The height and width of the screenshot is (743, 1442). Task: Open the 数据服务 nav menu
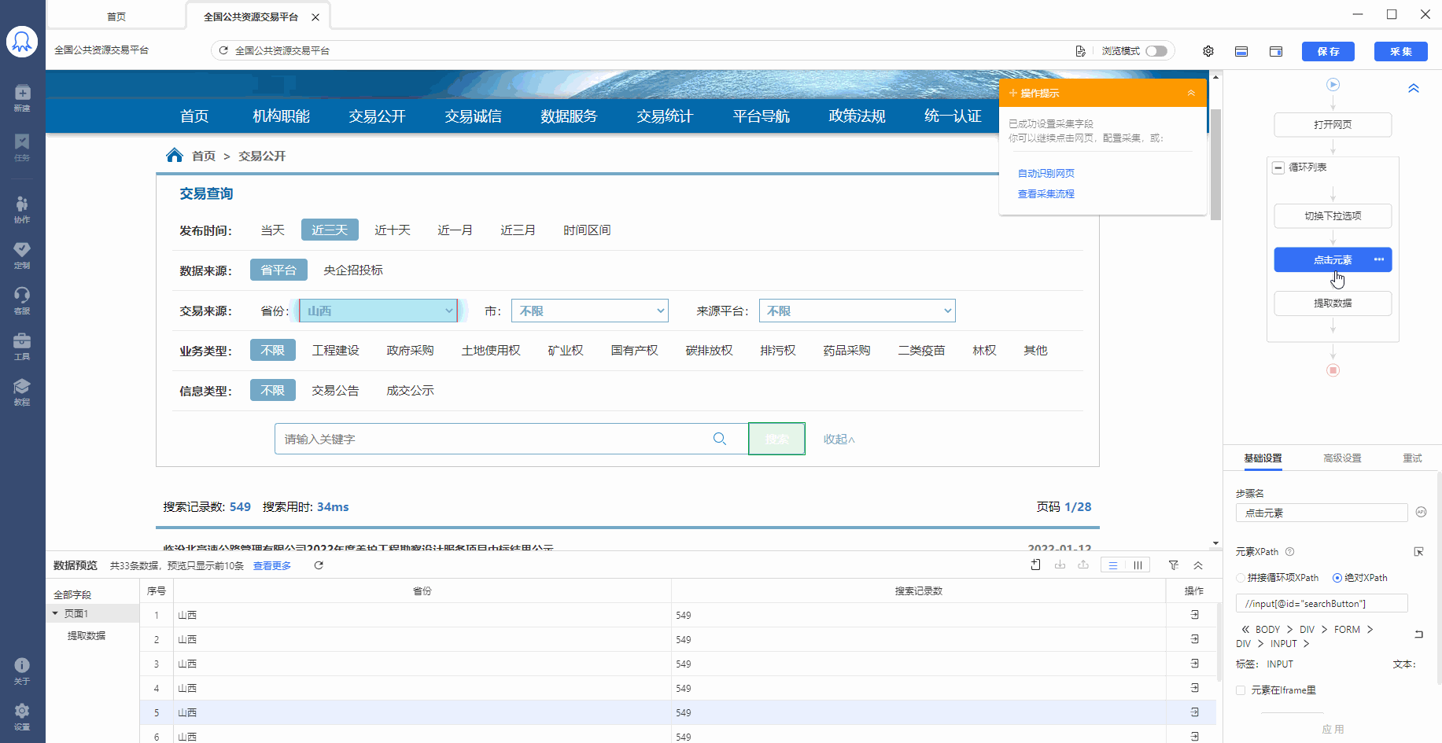[x=569, y=116]
